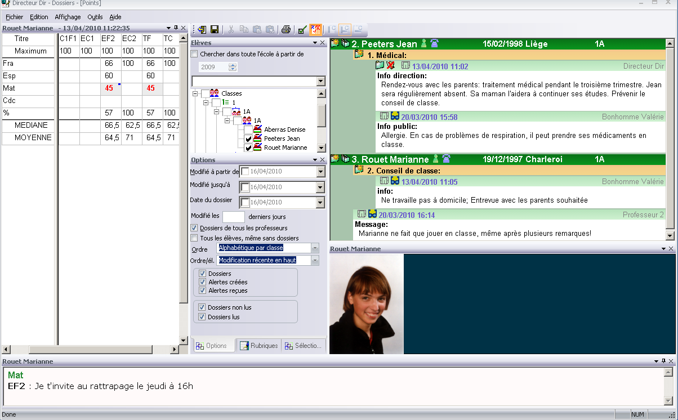Click the printer icon in toolbar
This screenshot has width=678, height=420.
(286, 29)
